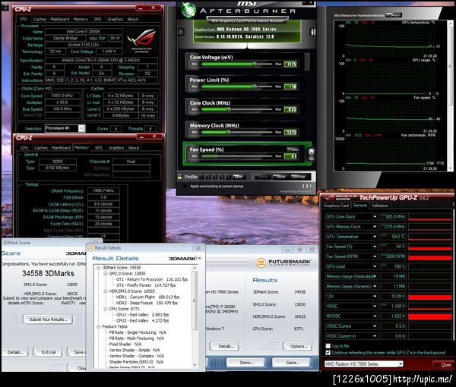Image resolution: width=456 pixels, height=387 pixels.
Task: Select HDR1 - Canyon Flight tree row
Action: [147, 297]
